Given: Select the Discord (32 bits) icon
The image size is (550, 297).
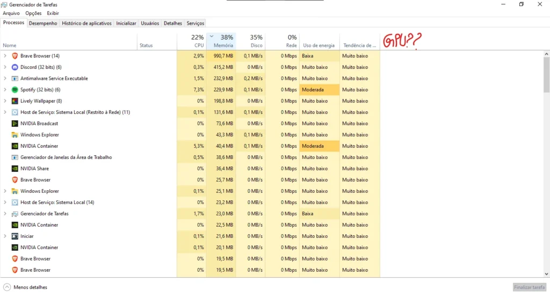Looking at the screenshot, I should [x=15, y=67].
